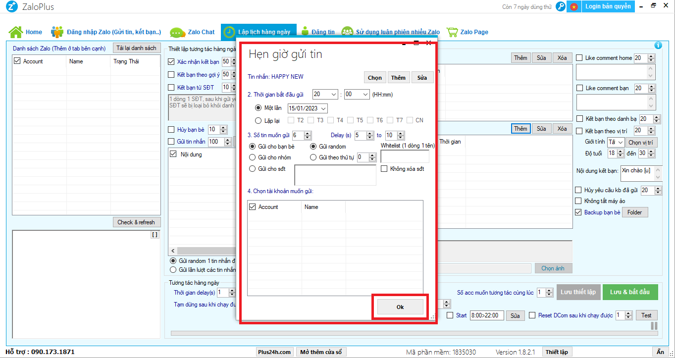
Task: Click the clock icon for Lập lịch hàng ngày
Action: (229, 32)
